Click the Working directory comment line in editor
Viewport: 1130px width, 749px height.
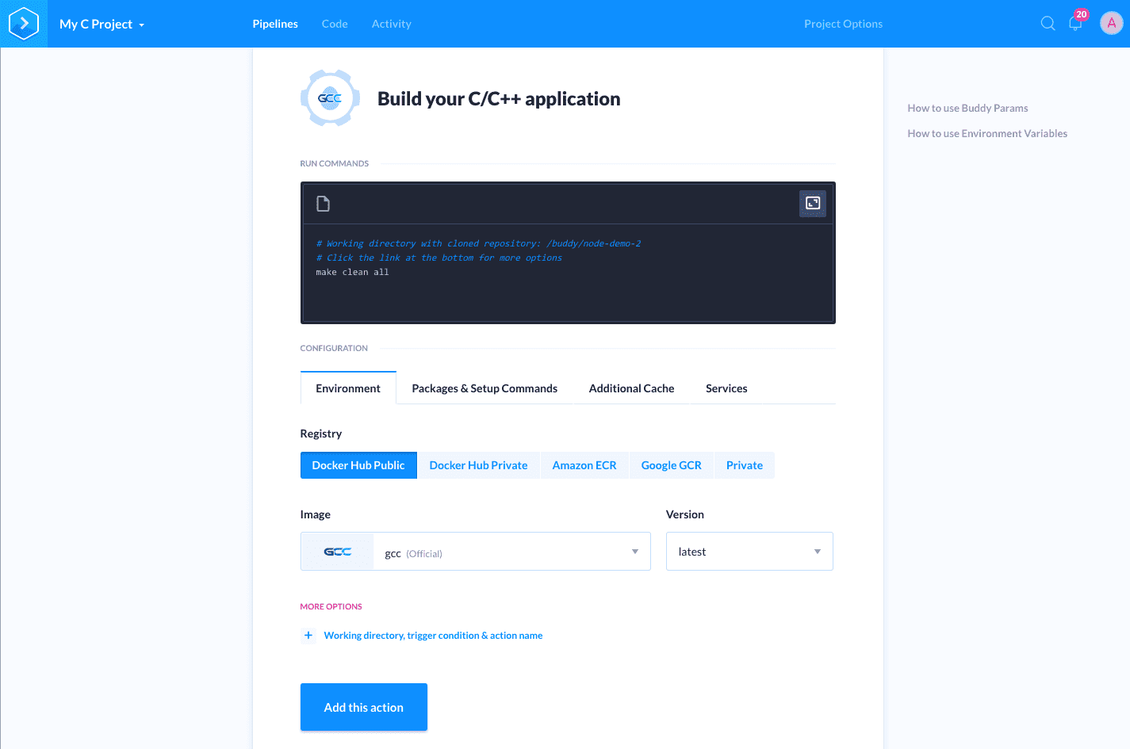(x=478, y=243)
